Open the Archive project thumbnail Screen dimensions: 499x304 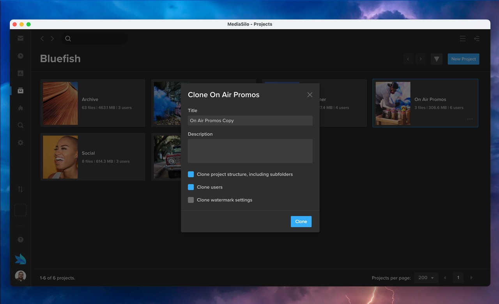coord(60,103)
